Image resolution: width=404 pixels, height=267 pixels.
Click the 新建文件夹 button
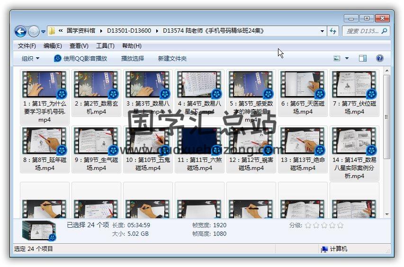172,58
